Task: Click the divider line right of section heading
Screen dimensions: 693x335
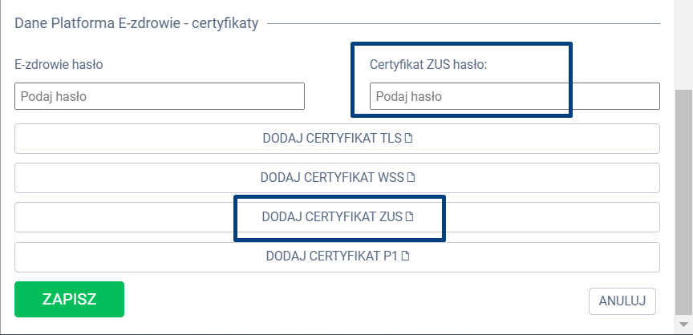Action: [x=465, y=24]
